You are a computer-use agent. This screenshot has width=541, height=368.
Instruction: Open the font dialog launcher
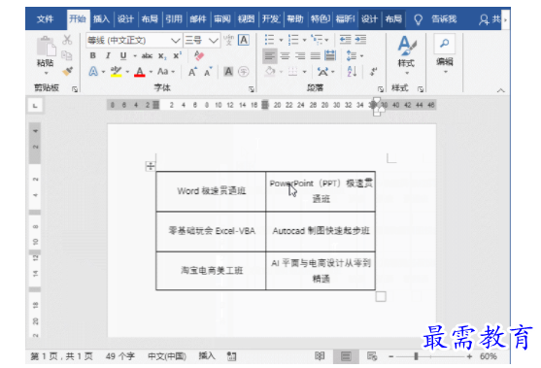(252, 89)
